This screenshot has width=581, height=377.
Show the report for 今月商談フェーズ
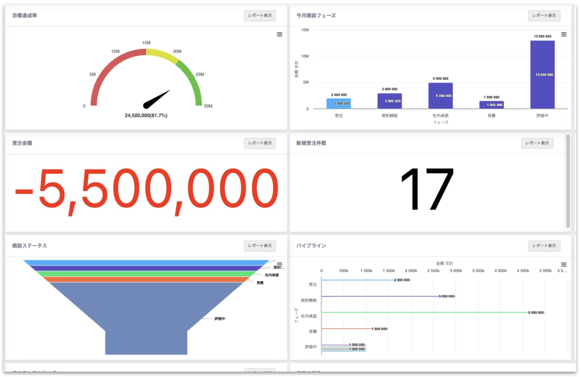pyautogui.click(x=544, y=16)
